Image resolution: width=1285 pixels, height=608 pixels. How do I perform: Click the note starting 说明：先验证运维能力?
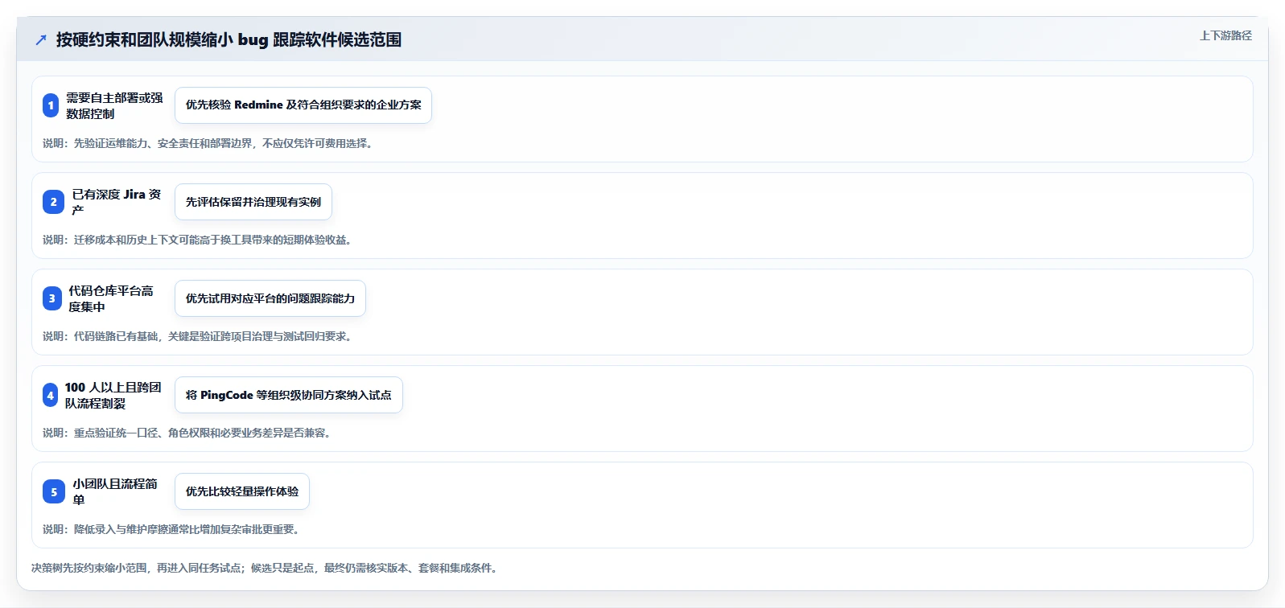208,143
